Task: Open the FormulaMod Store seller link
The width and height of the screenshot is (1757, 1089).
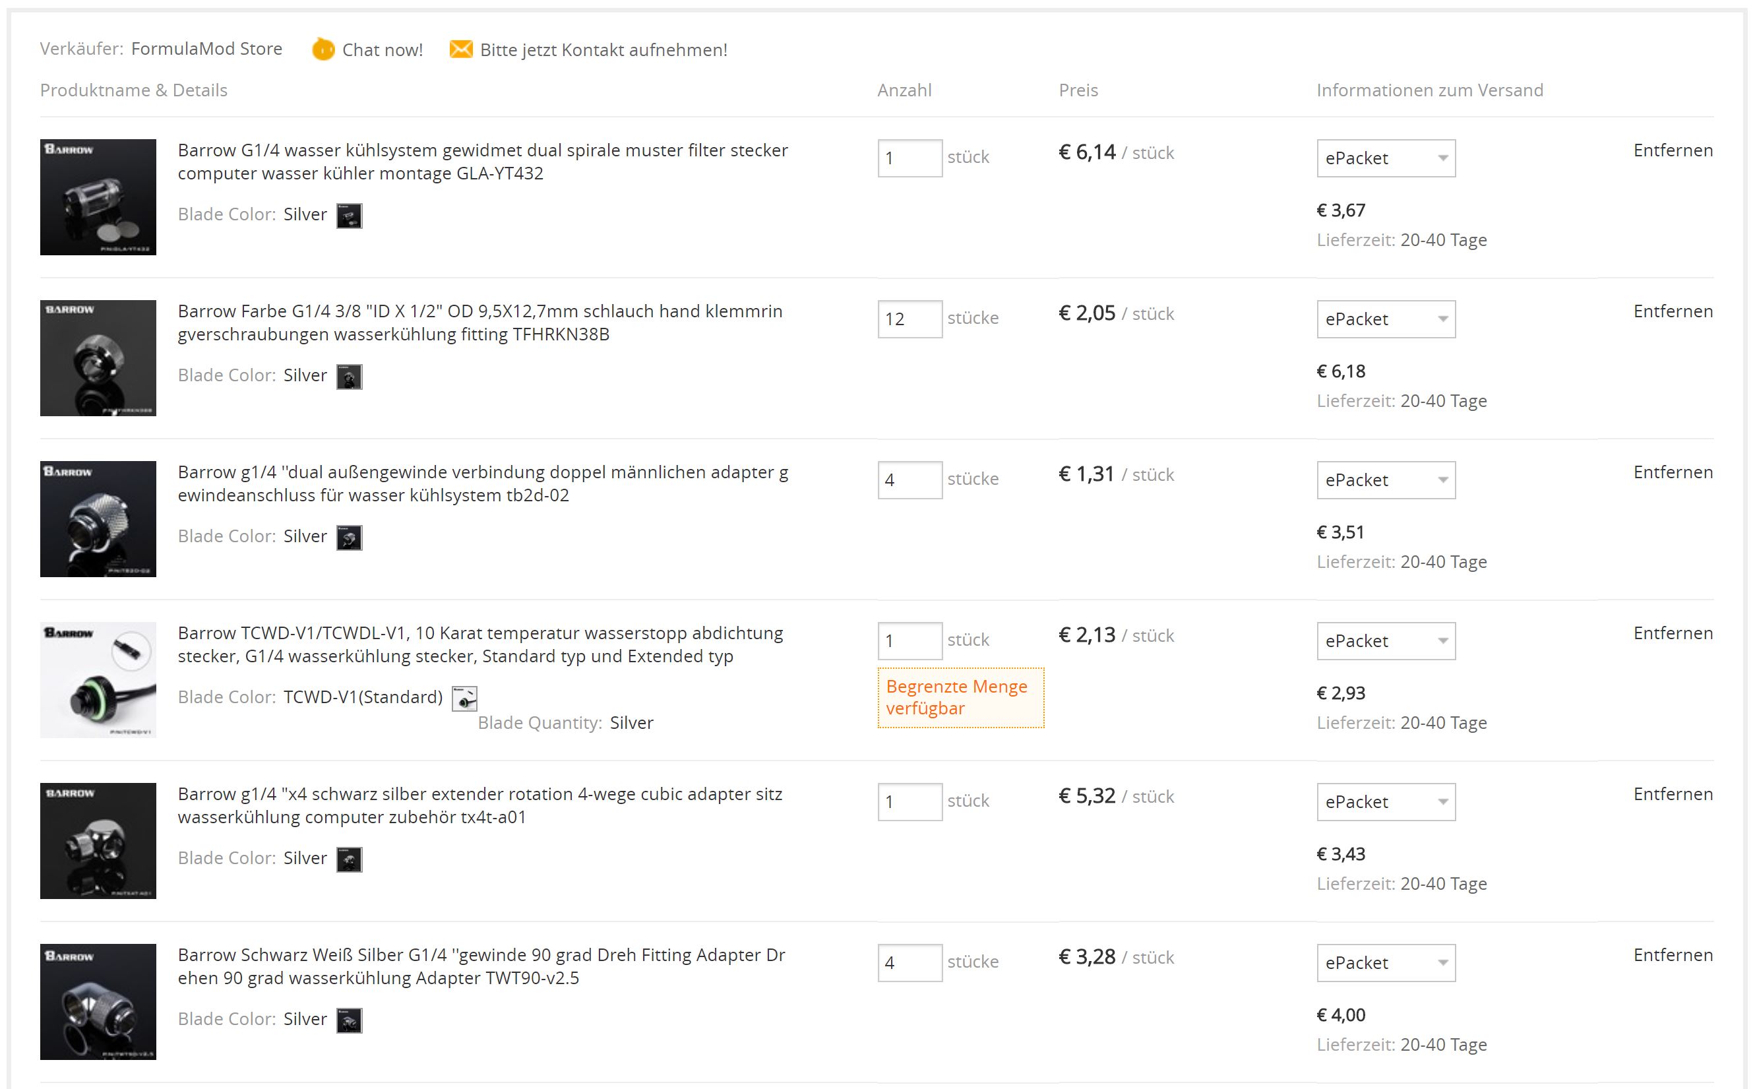Action: tap(206, 49)
